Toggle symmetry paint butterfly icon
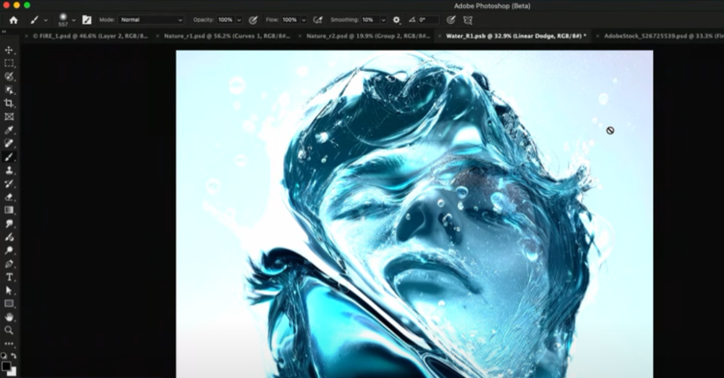This screenshot has width=724, height=378. click(x=468, y=20)
